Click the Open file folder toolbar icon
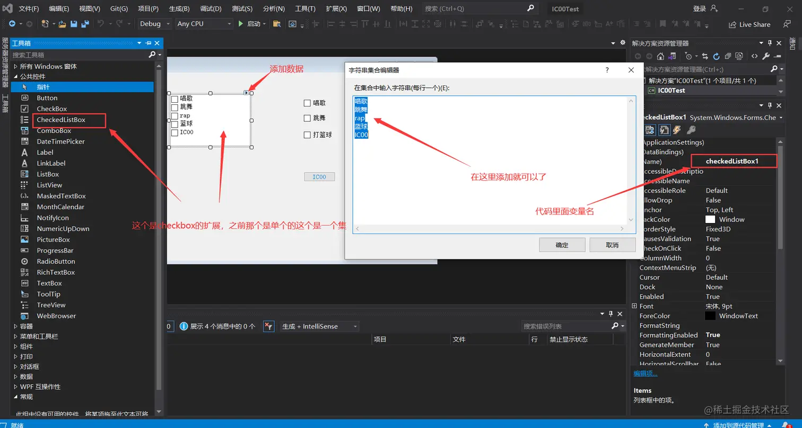The image size is (802, 428). [63, 24]
